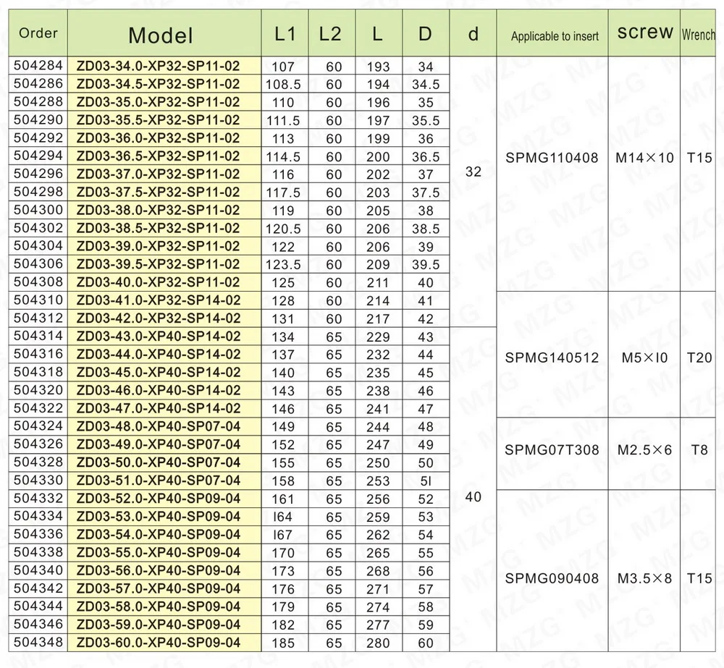The width and height of the screenshot is (724, 668).
Task: Click the Wrench column header
Action: (x=698, y=34)
